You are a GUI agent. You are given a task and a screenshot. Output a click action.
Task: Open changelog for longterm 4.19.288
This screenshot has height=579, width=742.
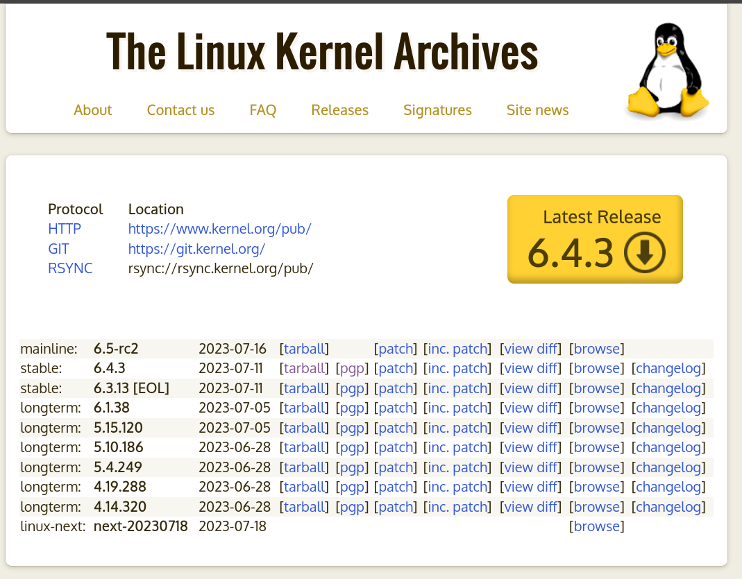coord(668,487)
